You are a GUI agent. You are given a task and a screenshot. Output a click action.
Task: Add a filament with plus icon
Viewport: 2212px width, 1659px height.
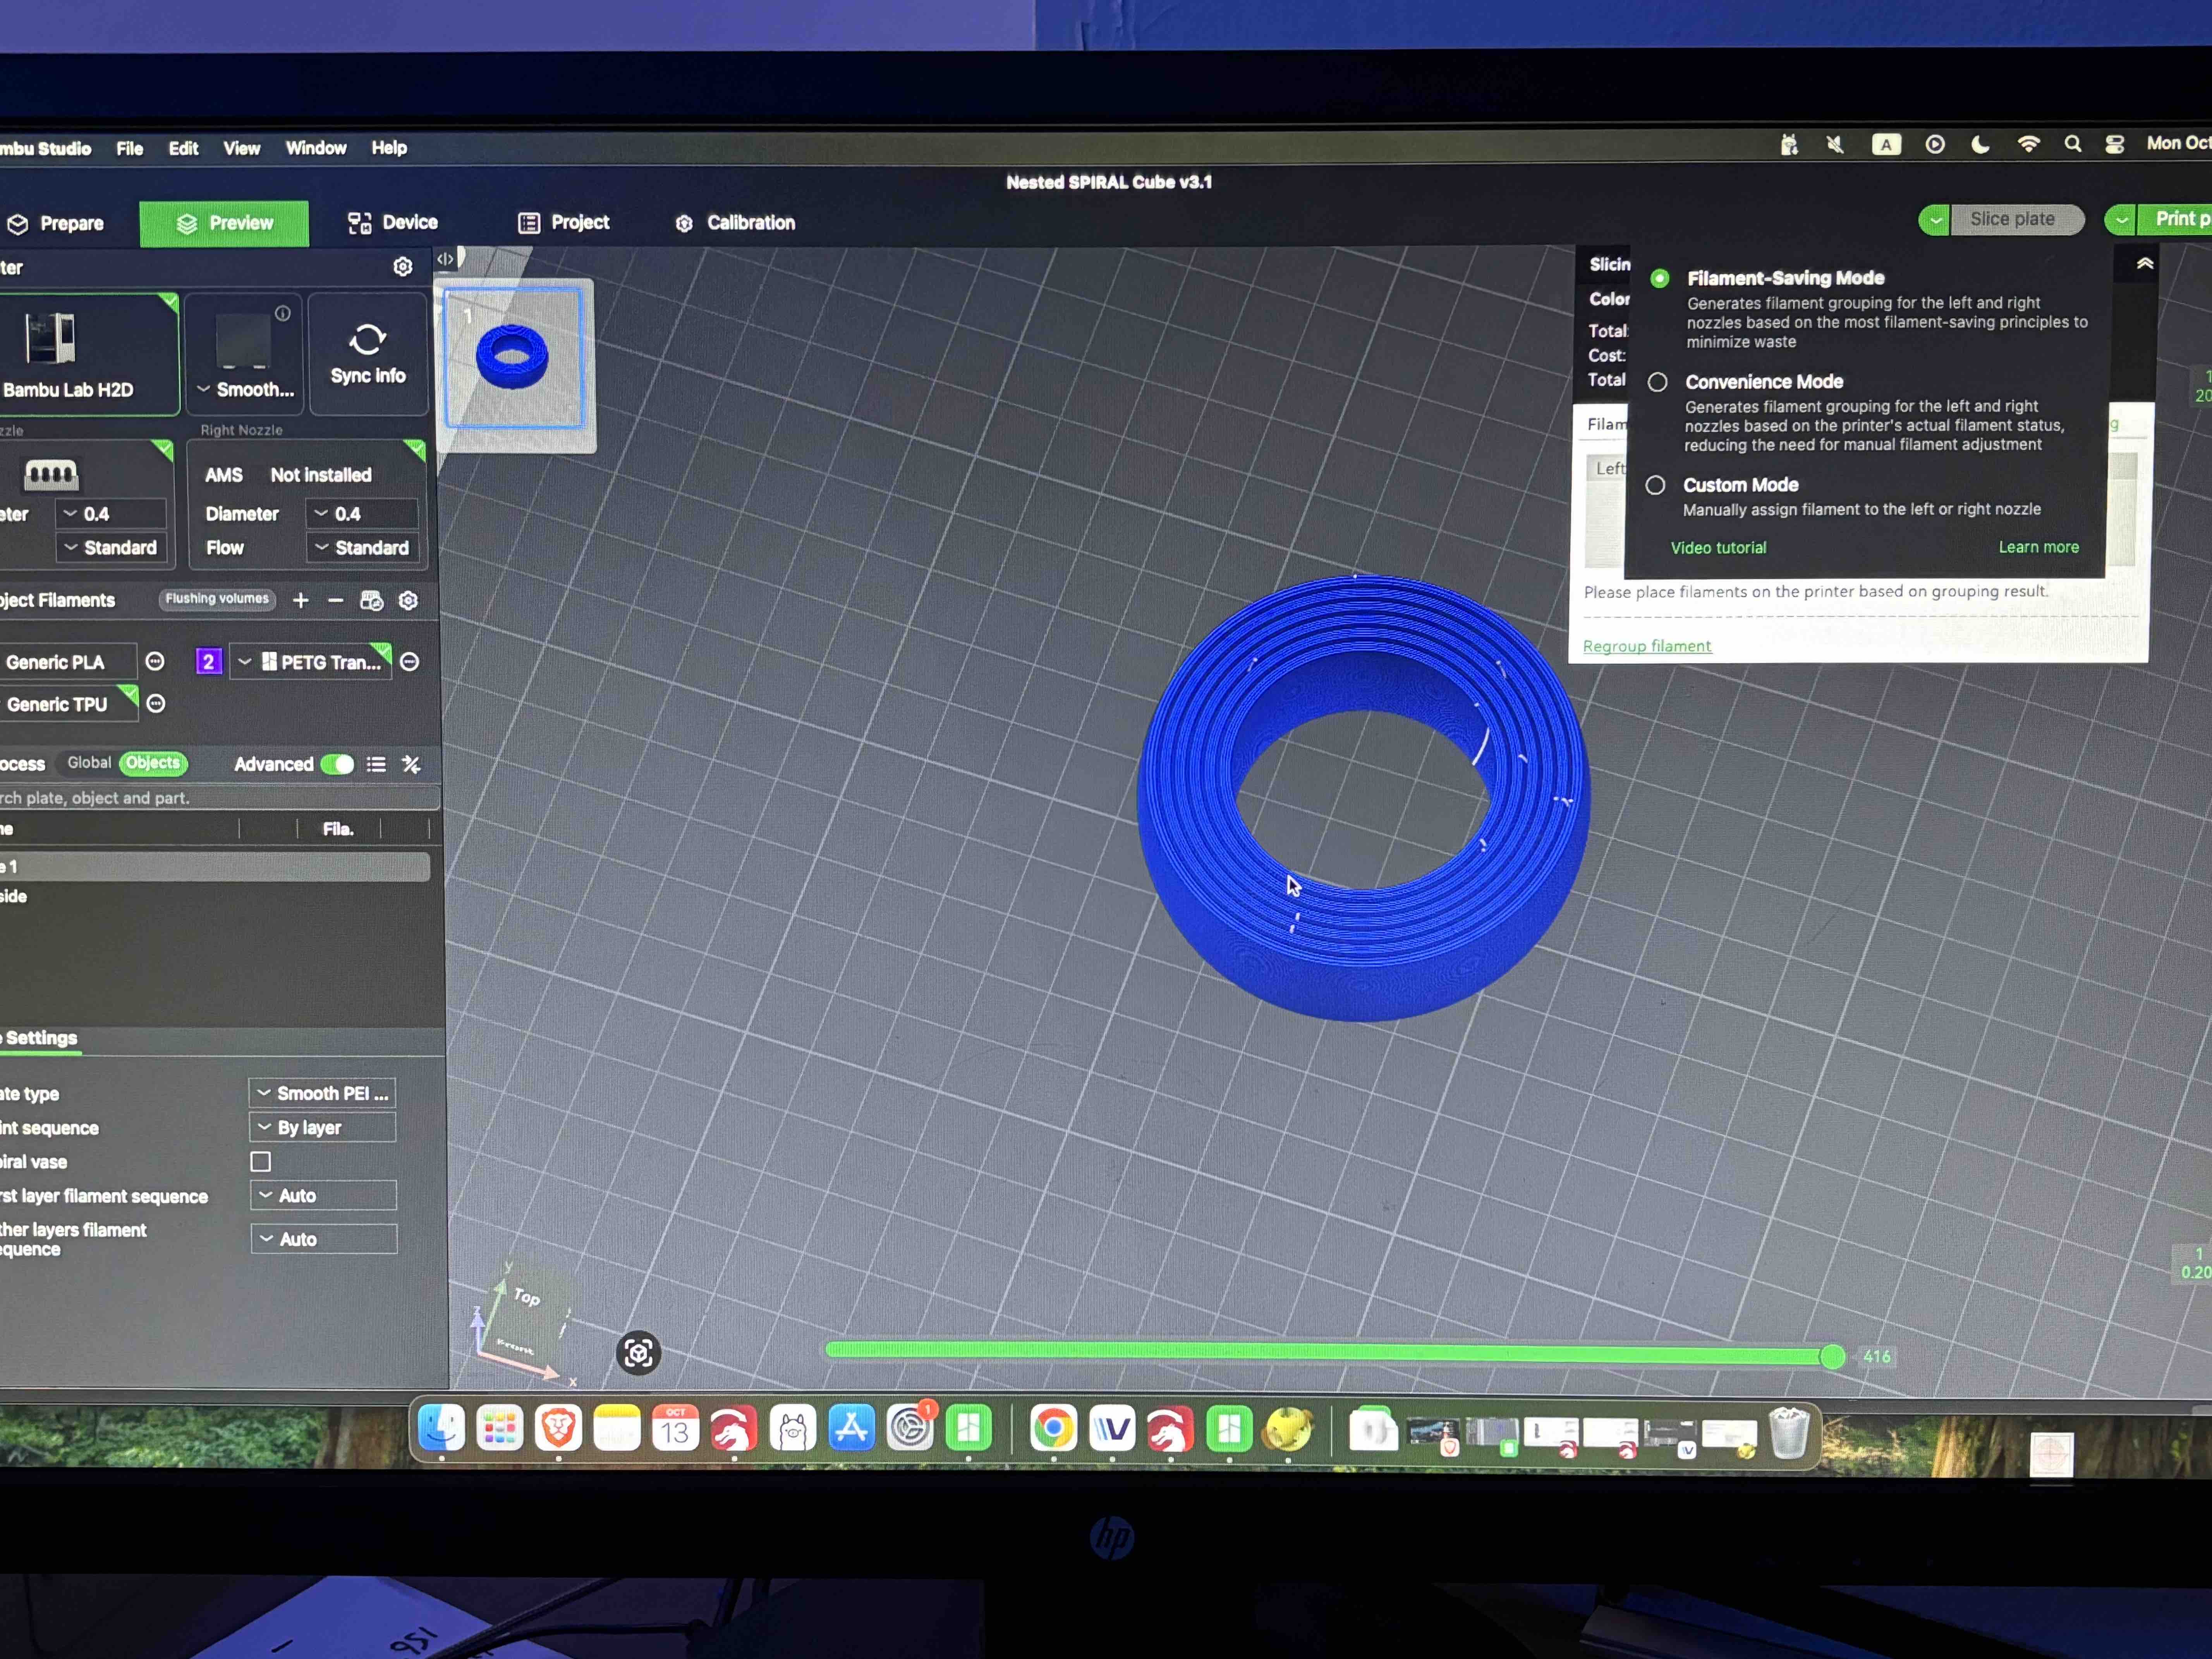point(301,600)
